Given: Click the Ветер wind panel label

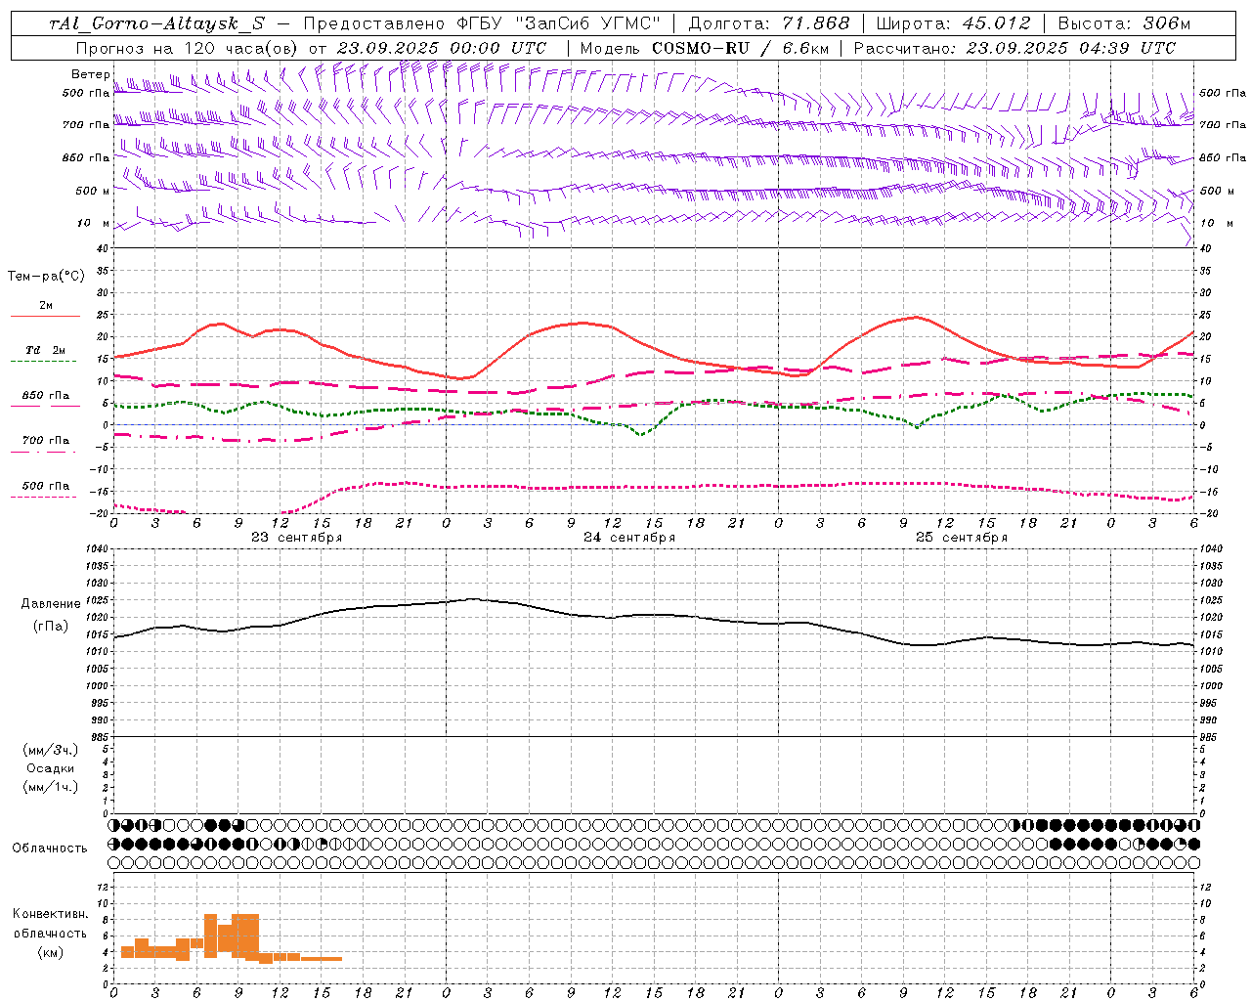Looking at the screenshot, I should 90,74.
